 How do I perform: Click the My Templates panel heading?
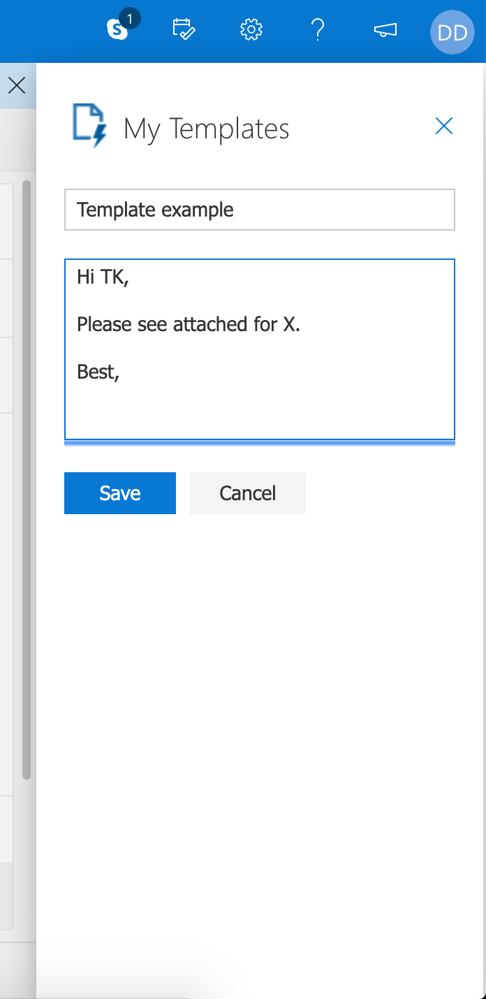pyautogui.click(x=207, y=128)
